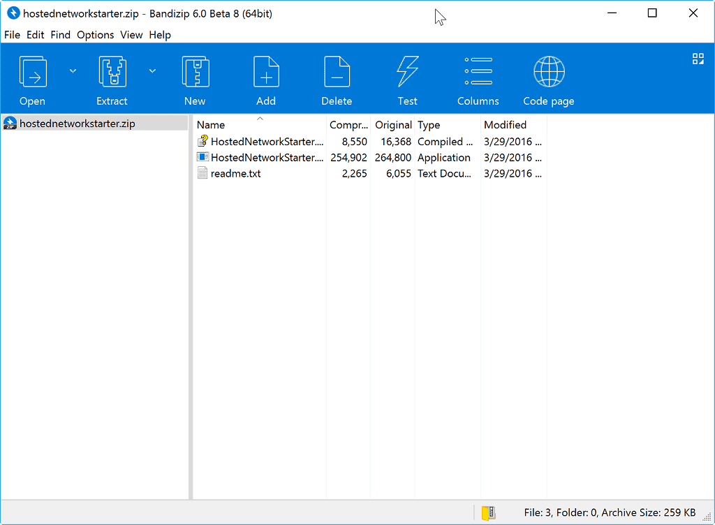Open the File menu
Viewport: 715px width, 525px height.
pos(12,34)
